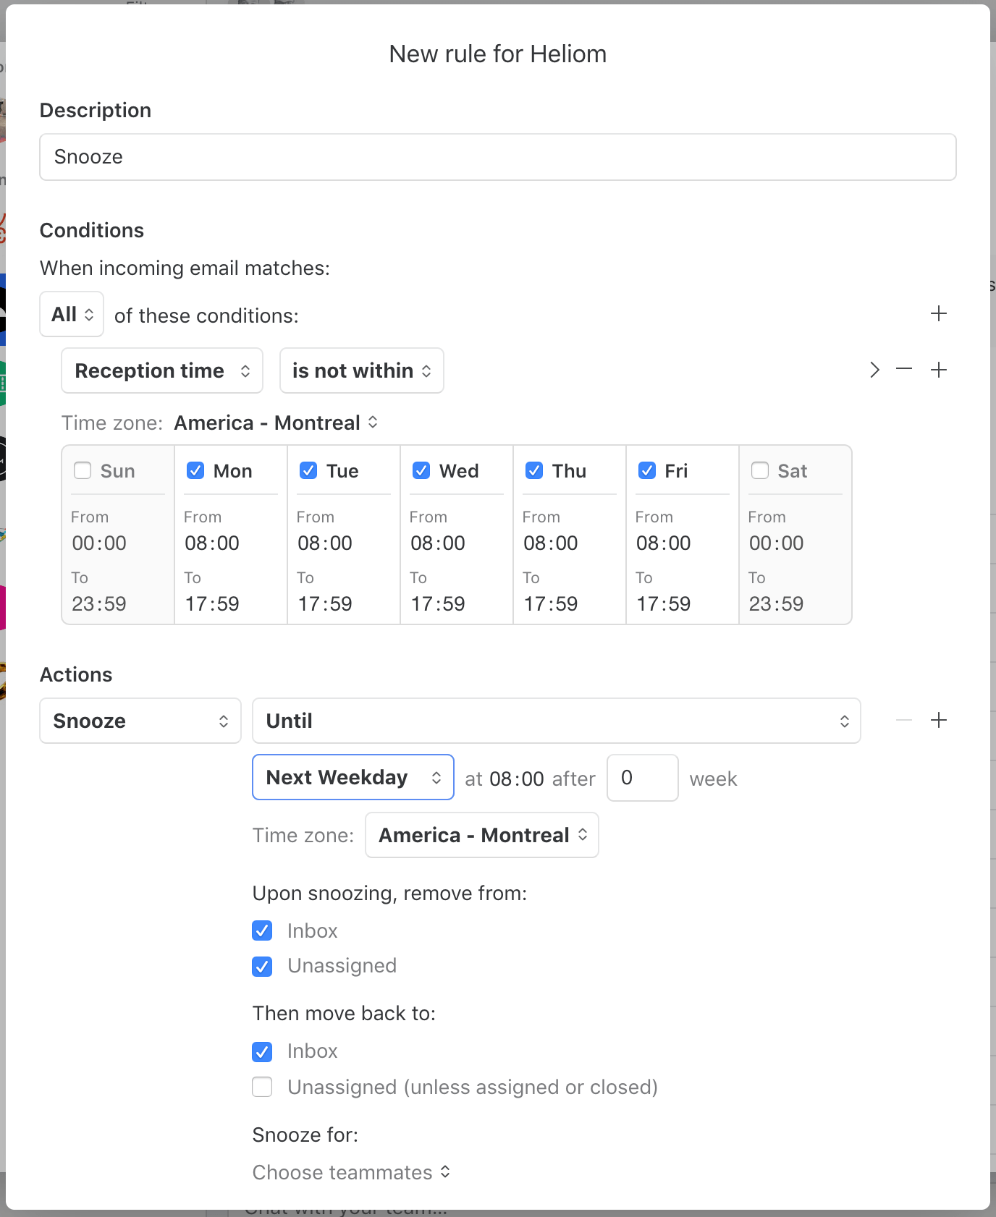The width and height of the screenshot is (996, 1217).
Task: Open the 'Reception time' condition dropdown
Action: [162, 370]
